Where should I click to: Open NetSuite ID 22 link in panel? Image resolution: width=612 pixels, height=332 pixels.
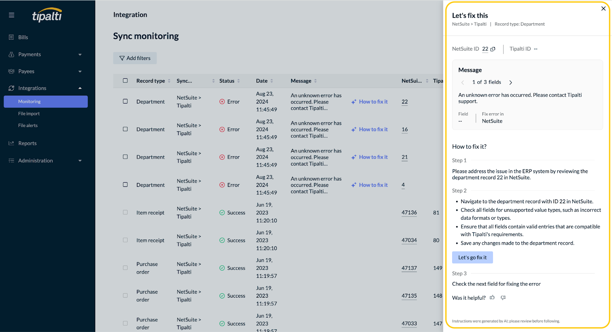[x=485, y=49]
